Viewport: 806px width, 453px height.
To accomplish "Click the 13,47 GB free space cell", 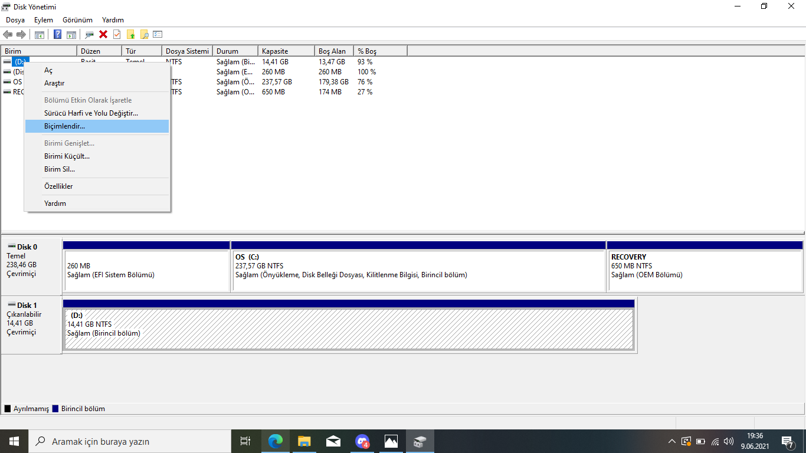I will [332, 62].
